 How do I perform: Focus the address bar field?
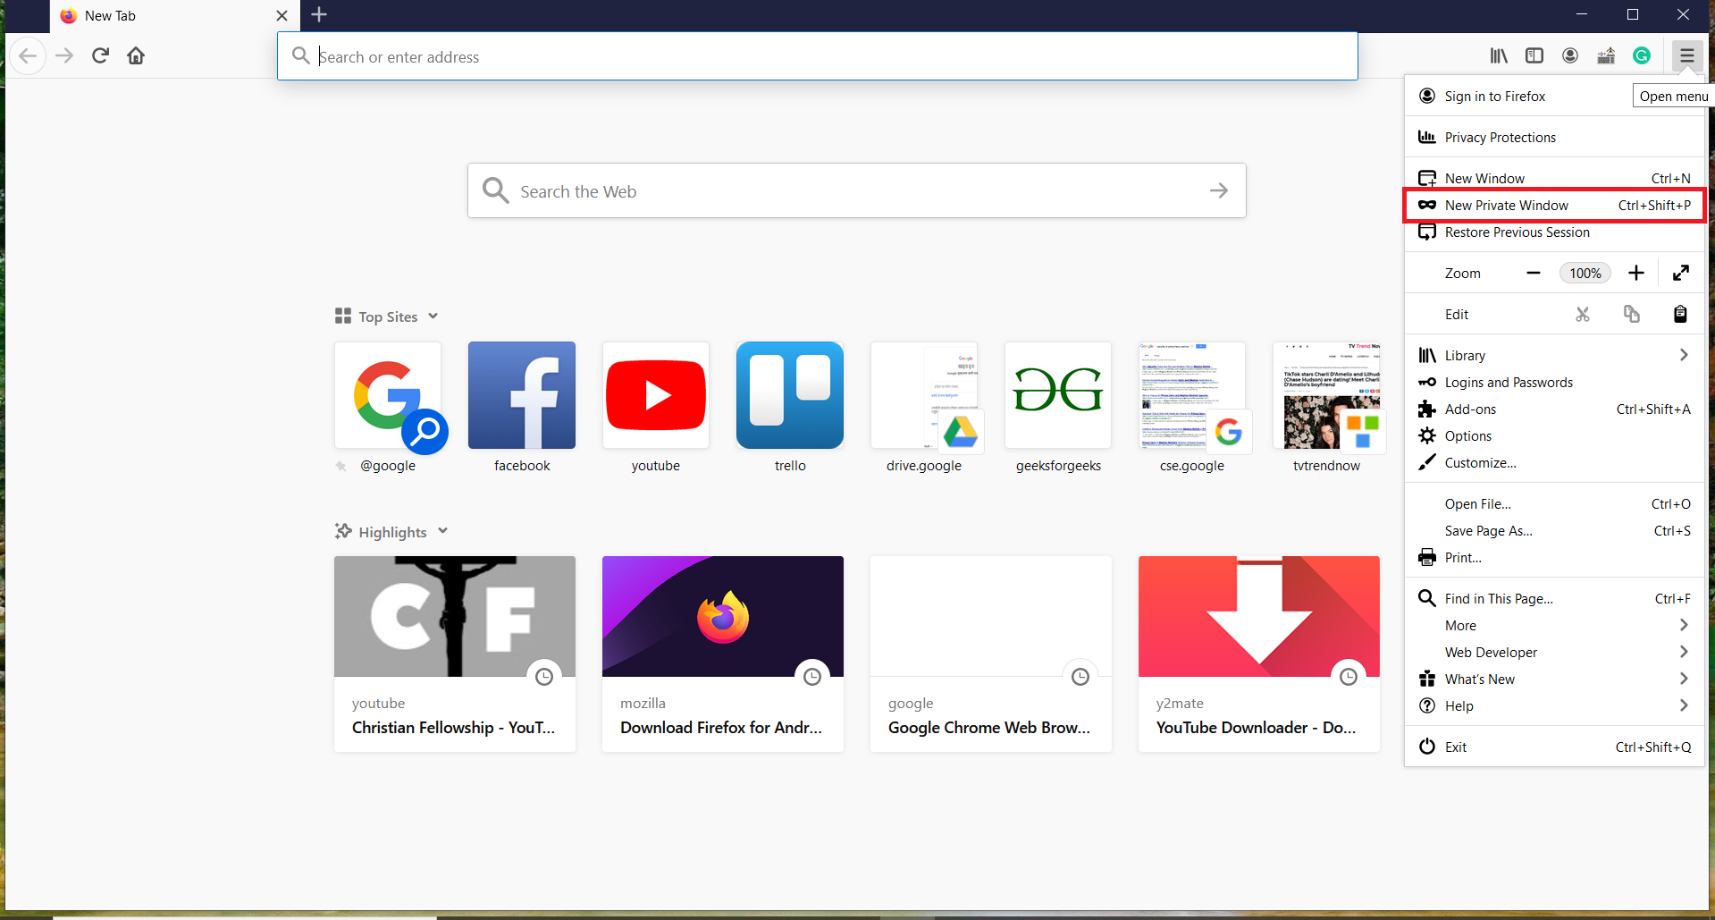click(x=818, y=56)
